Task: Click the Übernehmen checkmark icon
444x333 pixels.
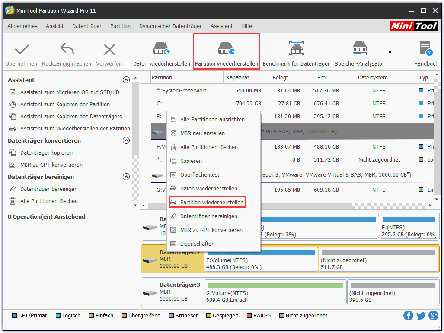Action: (x=21, y=50)
